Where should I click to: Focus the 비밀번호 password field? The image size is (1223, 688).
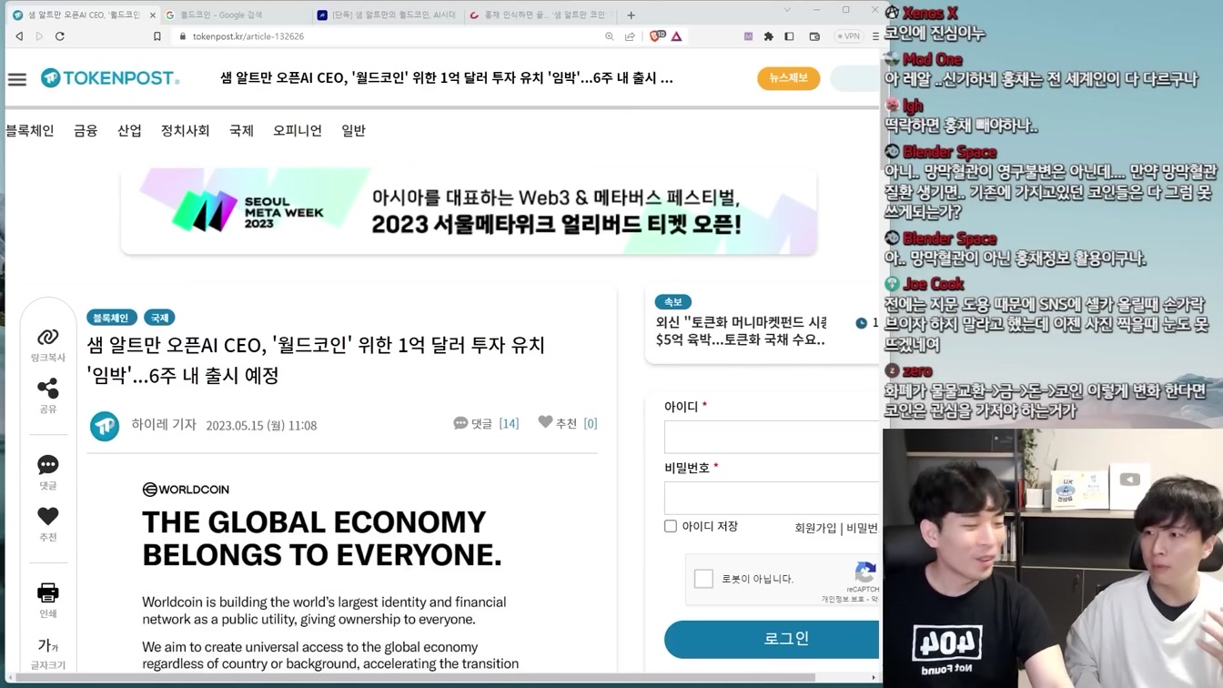pos(772,498)
